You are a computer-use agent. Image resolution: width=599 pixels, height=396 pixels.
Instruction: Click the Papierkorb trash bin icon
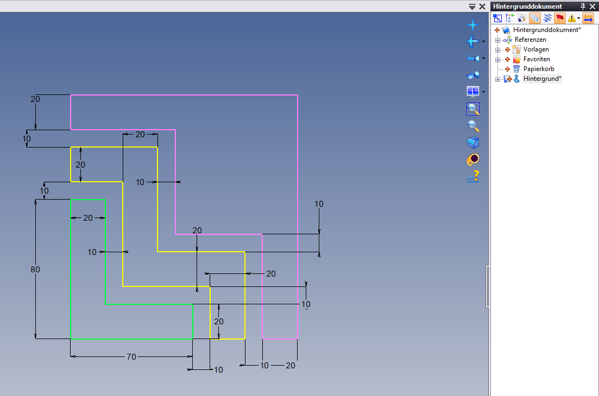(516, 69)
